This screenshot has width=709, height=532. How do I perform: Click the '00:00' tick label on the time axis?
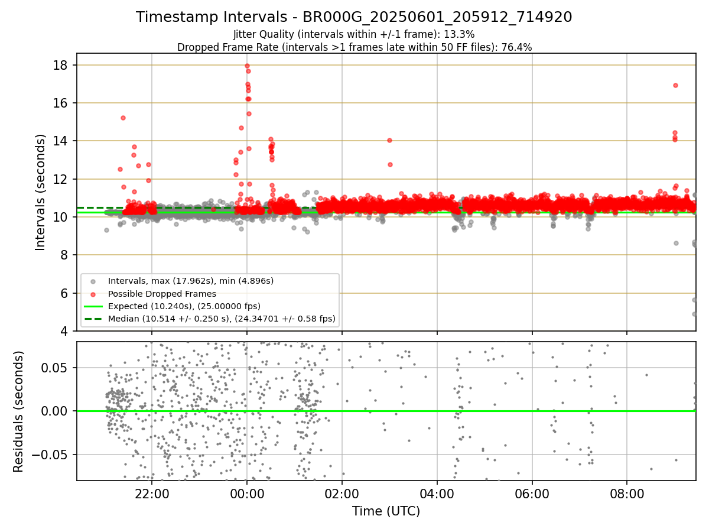pos(247,493)
